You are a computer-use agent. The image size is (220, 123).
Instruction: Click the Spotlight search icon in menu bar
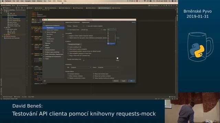coord(169,1)
